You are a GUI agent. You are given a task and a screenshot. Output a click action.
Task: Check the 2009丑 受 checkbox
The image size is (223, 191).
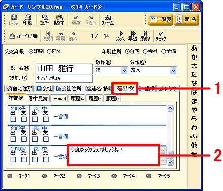coord(24,139)
